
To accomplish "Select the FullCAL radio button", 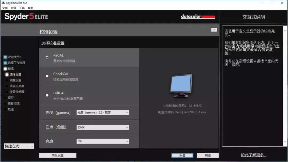I will 47,95.
